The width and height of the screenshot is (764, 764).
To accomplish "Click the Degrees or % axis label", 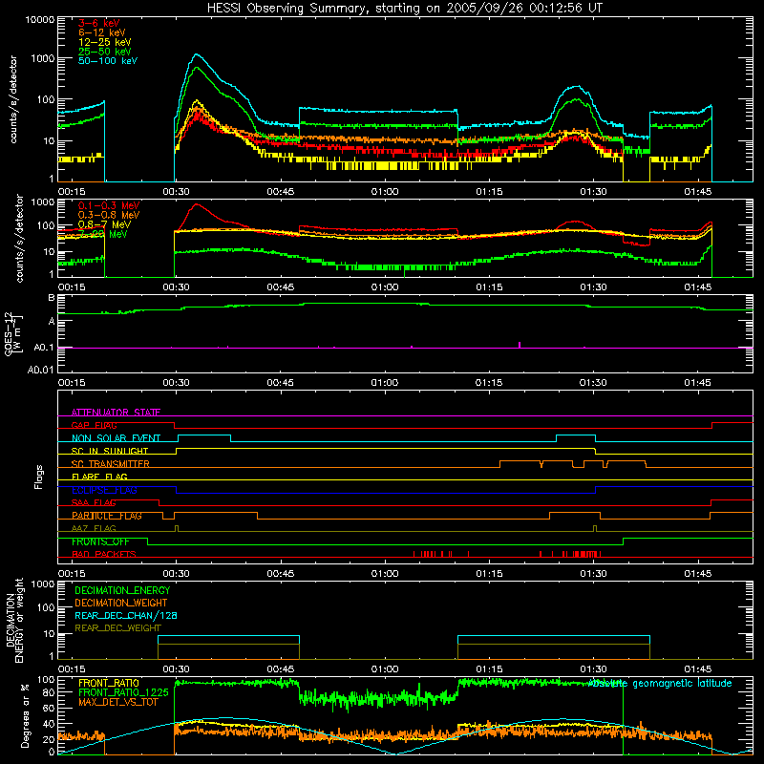I will (25, 715).
